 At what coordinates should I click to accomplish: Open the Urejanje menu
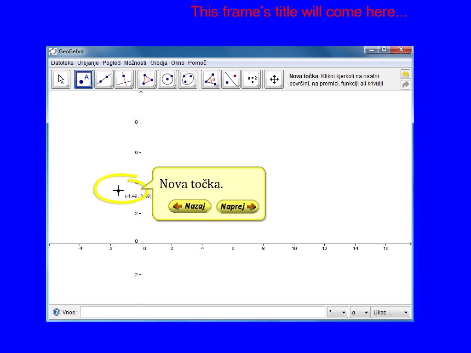click(x=88, y=63)
